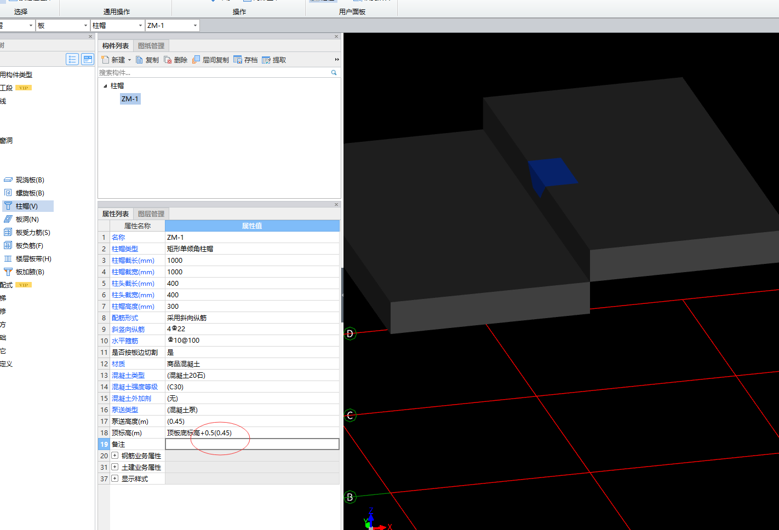Image resolution: width=779 pixels, height=530 pixels.
Task: Switch to list view icon in left panel
Action: [72, 59]
